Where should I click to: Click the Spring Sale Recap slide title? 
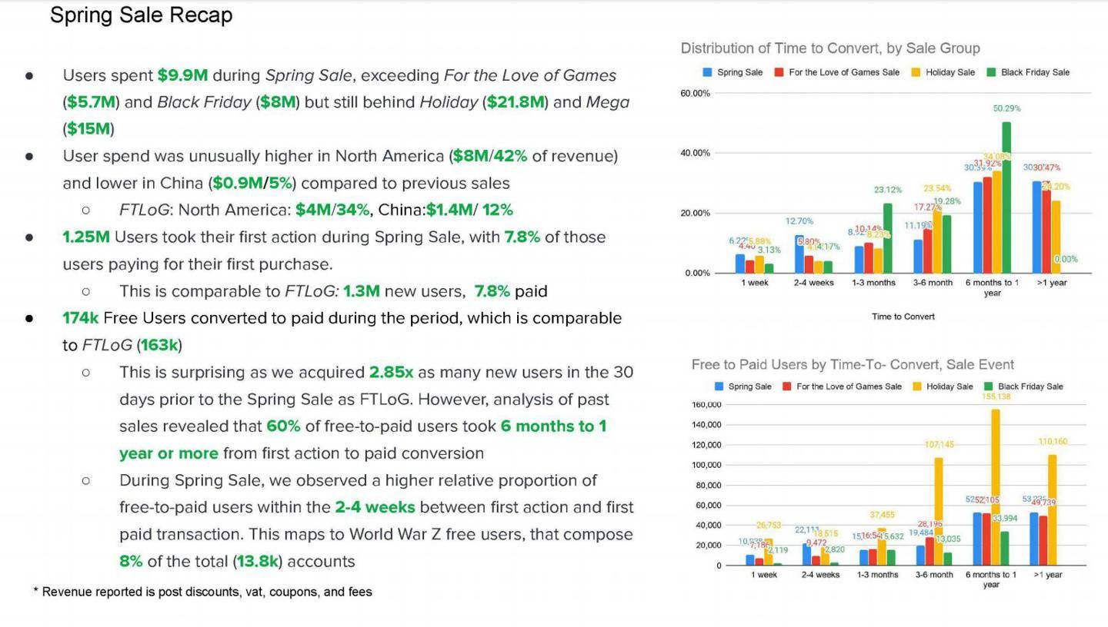tap(141, 15)
